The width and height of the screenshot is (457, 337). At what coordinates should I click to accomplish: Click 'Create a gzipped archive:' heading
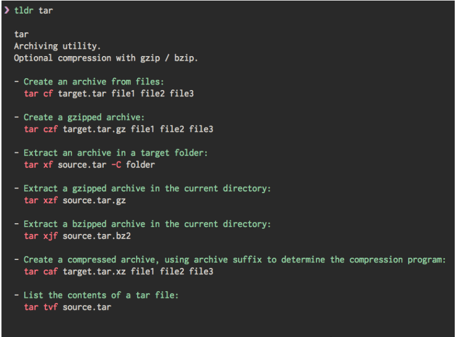click(x=84, y=117)
